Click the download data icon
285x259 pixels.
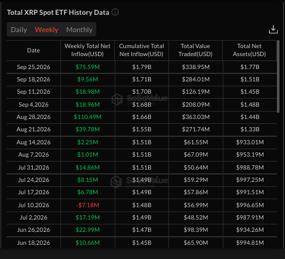click(273, 30)
